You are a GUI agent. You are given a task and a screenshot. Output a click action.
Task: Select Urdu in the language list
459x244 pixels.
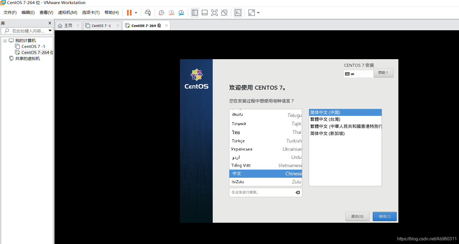point(266,157)
